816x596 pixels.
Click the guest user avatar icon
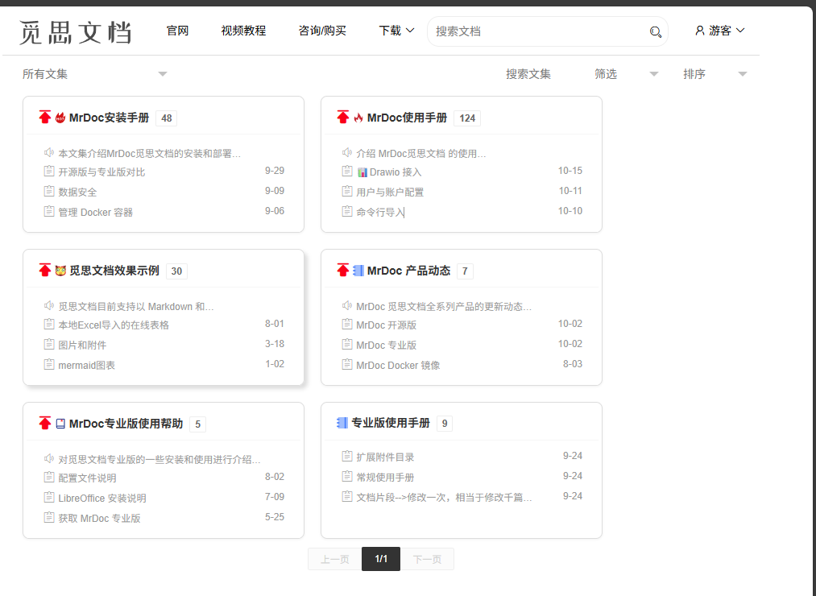click(699, 31)
